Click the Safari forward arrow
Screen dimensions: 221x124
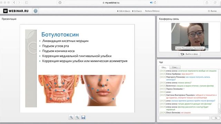(19, 2)
